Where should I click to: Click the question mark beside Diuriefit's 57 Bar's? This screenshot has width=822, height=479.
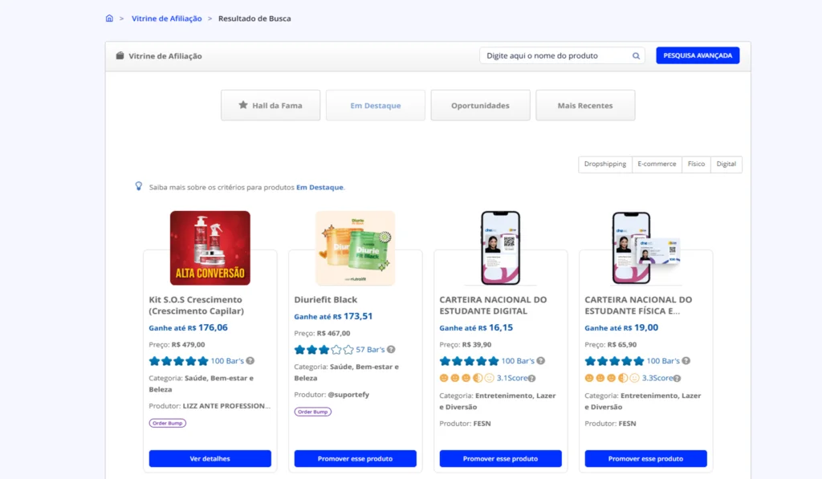pos(391,349)
